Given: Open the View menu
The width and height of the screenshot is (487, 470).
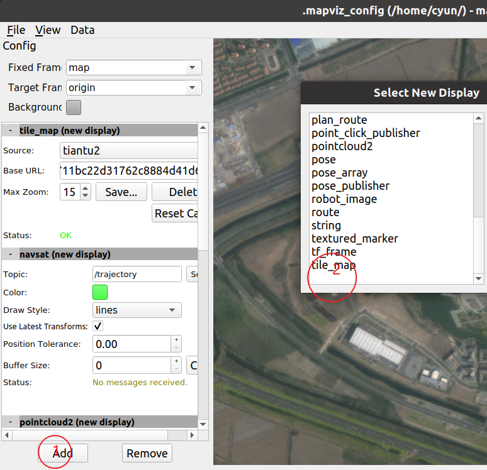Looking at the screenshot, I should click(x=48, y=30).
